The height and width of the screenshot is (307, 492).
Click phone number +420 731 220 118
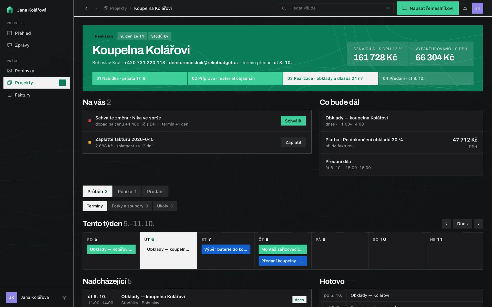(145, 62)
